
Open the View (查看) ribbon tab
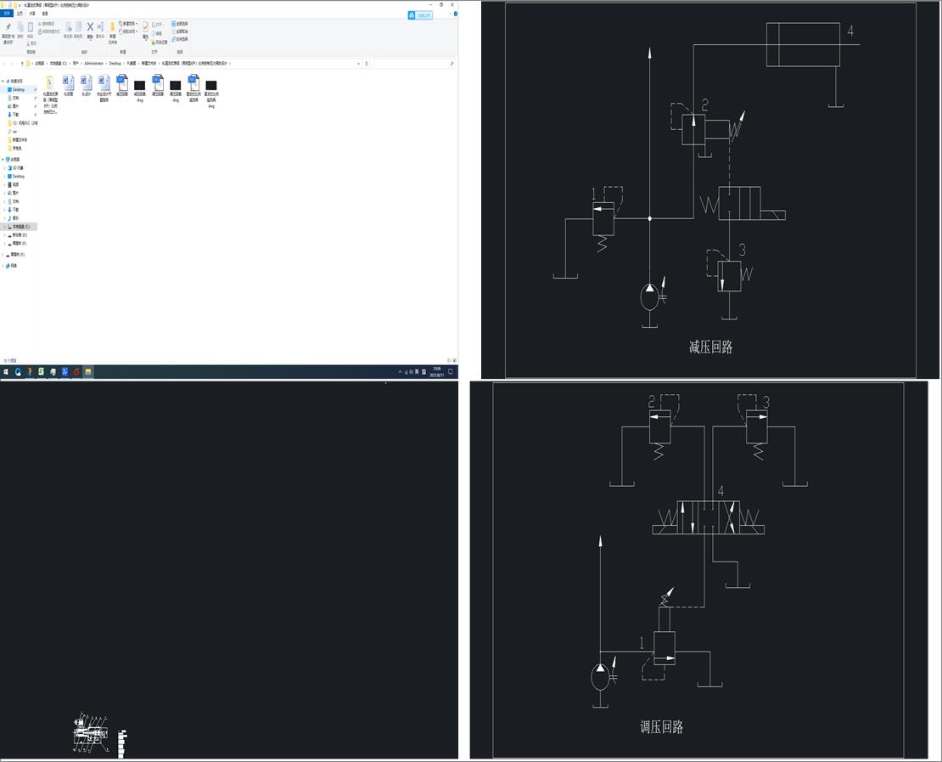tap(45, 14)
